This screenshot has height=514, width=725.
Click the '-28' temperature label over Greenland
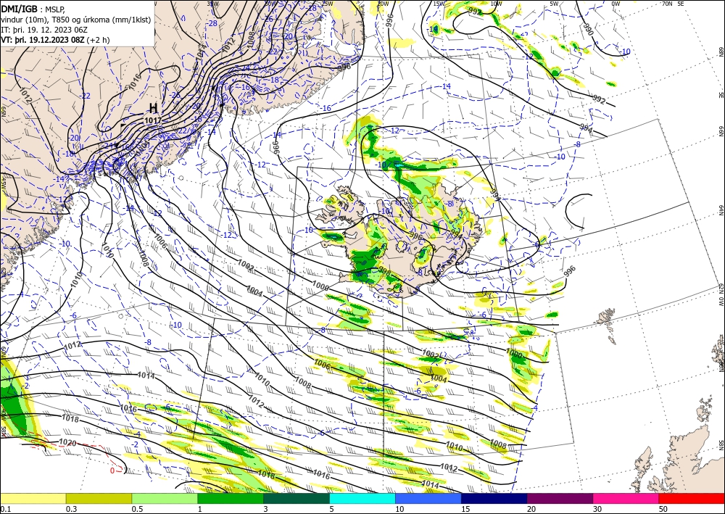pyautogui.click(x=212, y=23)
